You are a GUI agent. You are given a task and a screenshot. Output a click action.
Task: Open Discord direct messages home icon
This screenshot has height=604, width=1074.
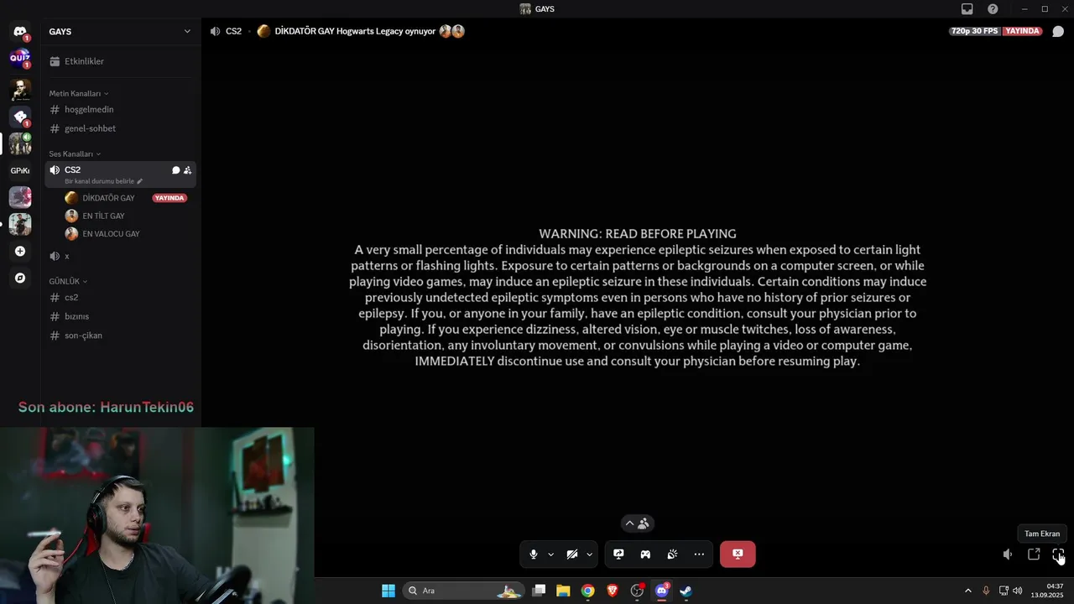pos(20,32)
